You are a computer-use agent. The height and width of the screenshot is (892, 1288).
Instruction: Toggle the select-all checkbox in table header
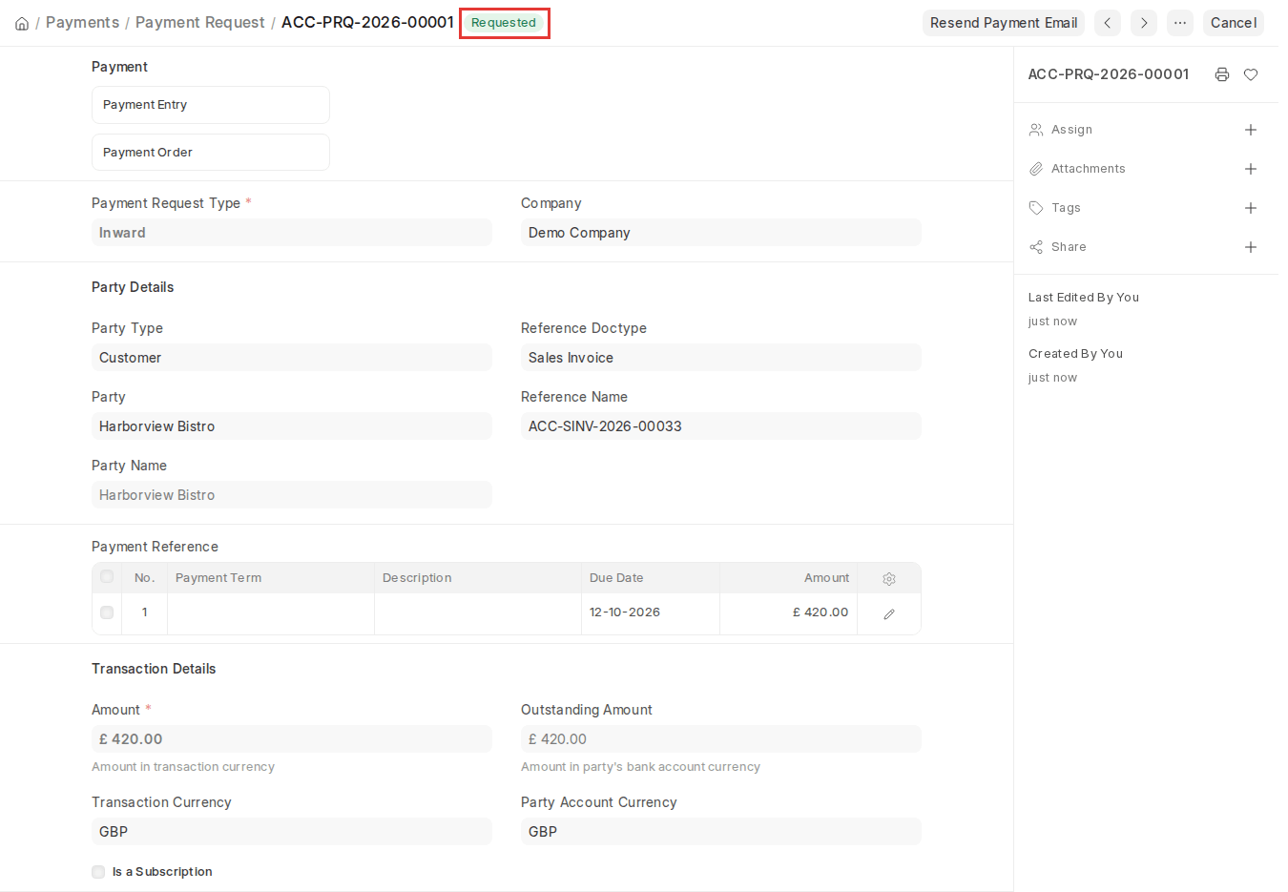tap(107, 577)
